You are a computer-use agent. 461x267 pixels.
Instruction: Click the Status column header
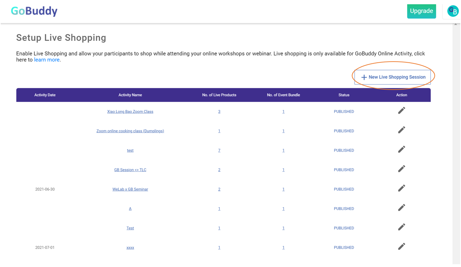pos(344,95)
